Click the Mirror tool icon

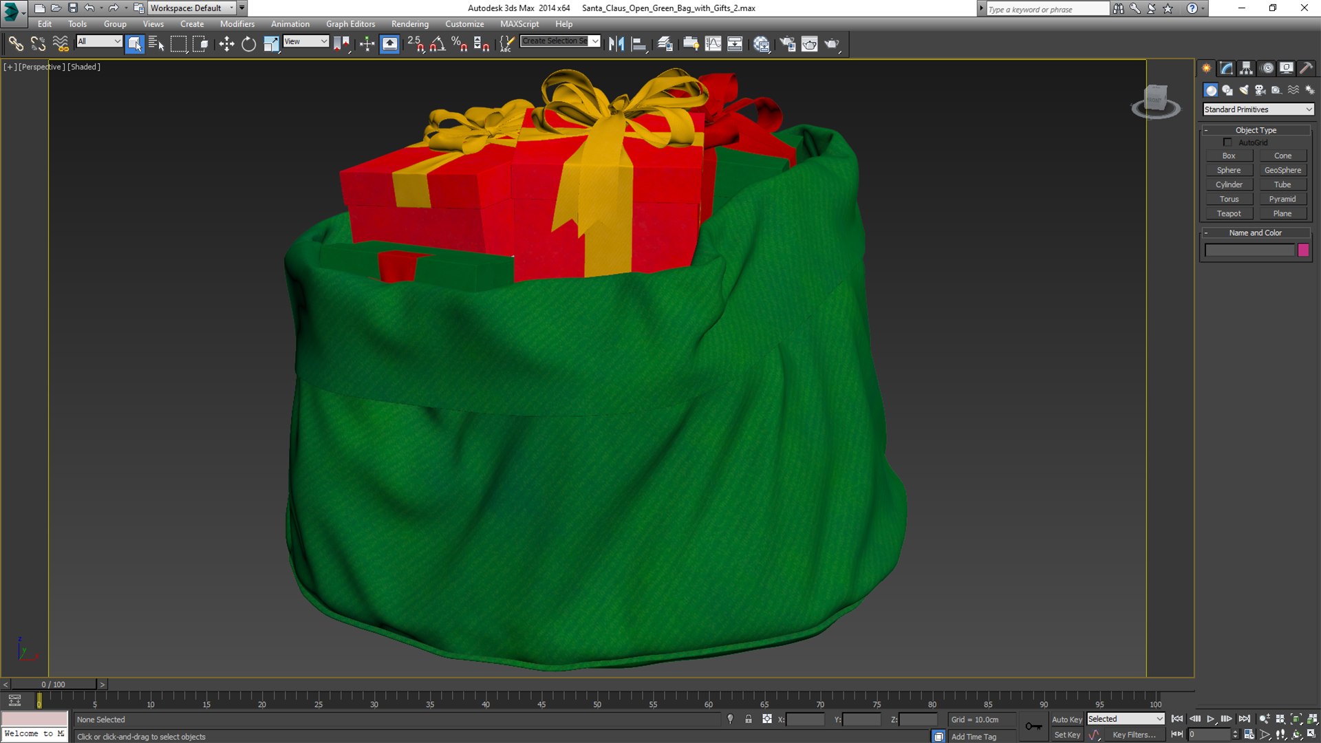[616, 44]
